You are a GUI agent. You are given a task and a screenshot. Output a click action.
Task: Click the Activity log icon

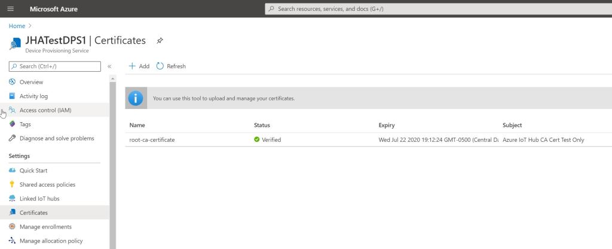click(x=13, y=96)
